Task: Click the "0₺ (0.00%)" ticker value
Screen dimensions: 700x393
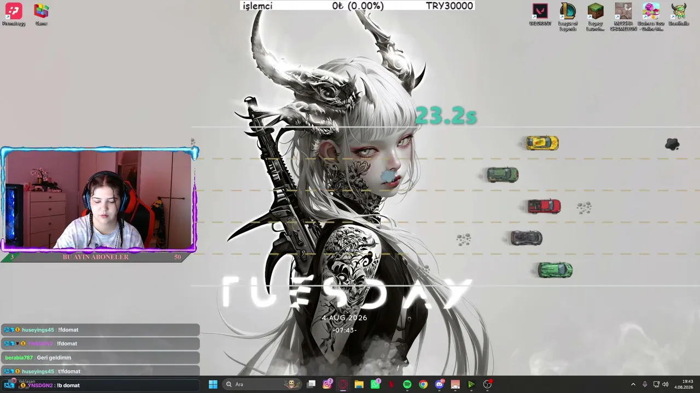Action: coord(358,6)
